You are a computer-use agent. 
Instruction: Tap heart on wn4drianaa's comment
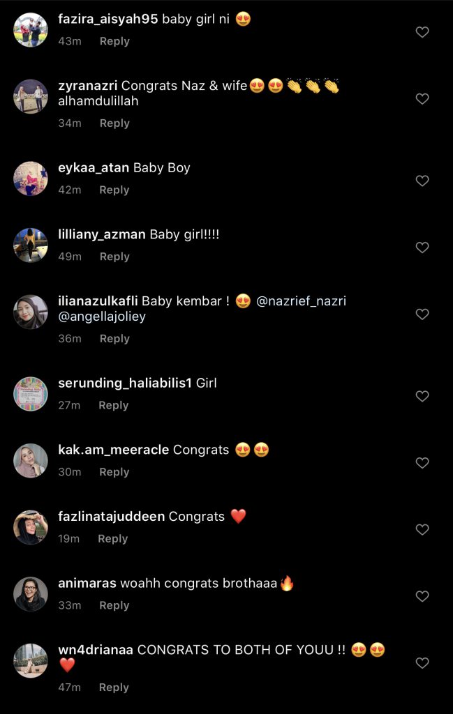(x=422, y=663)
